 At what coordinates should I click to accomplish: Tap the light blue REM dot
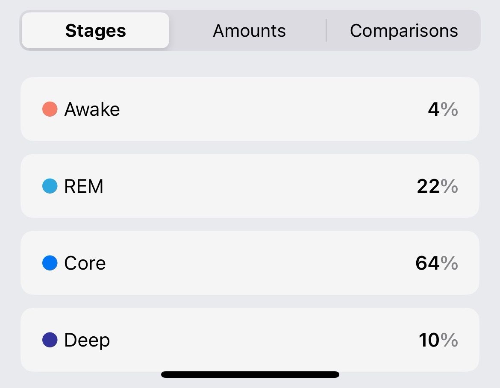click(50, 186)
